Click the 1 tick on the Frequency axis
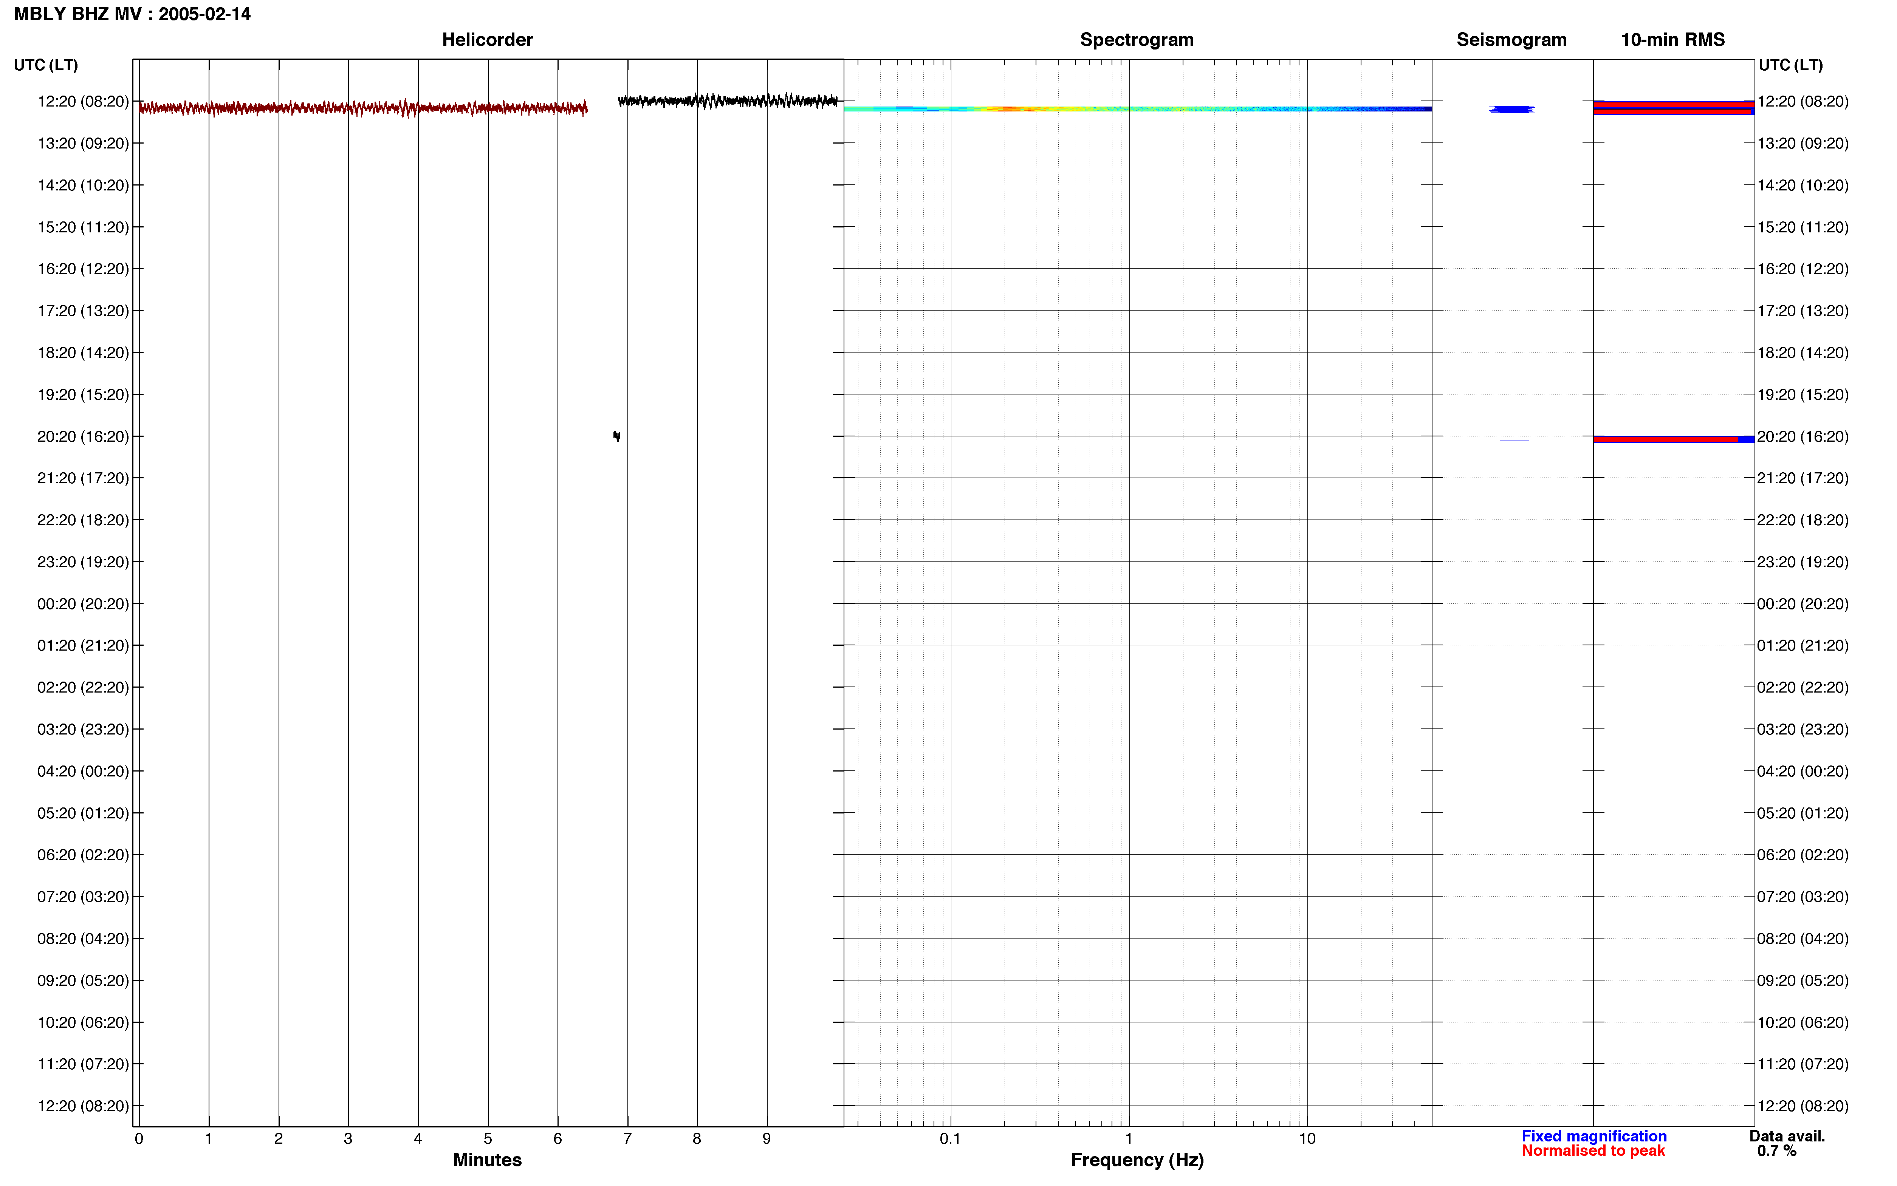 pyautogui.click(x=1129, y=1139)
